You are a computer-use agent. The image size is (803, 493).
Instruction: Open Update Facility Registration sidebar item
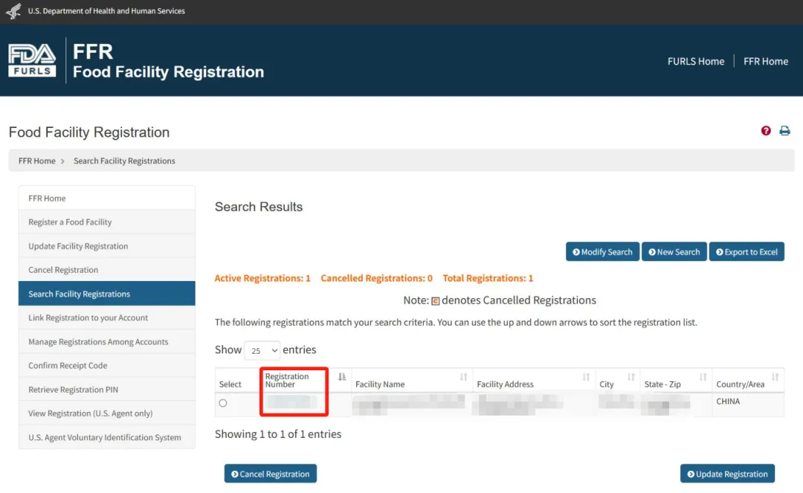(106, 245)
